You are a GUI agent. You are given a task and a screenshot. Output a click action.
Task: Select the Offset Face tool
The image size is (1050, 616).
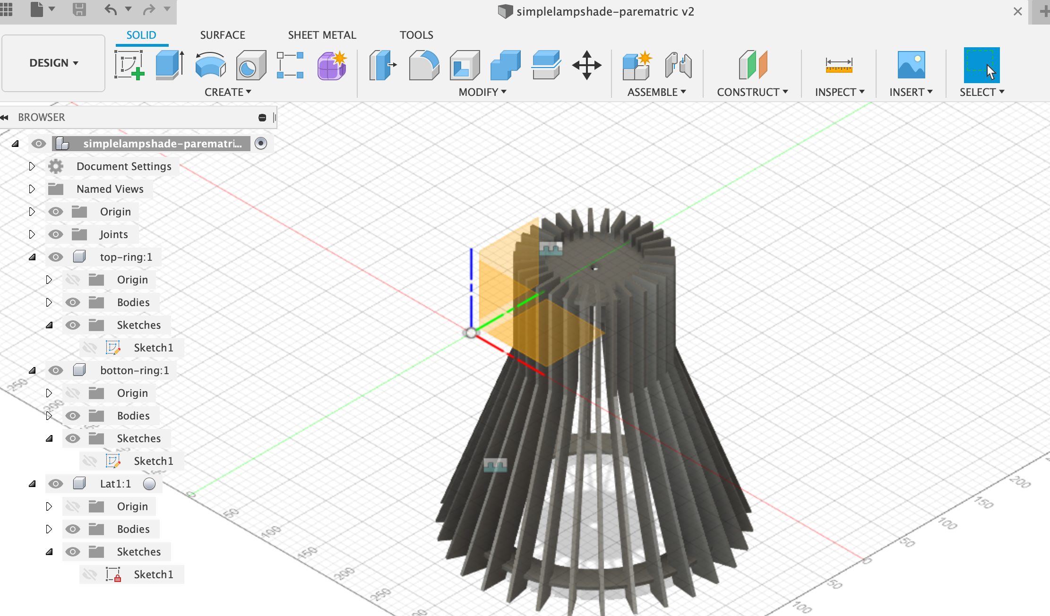[546, 65]
